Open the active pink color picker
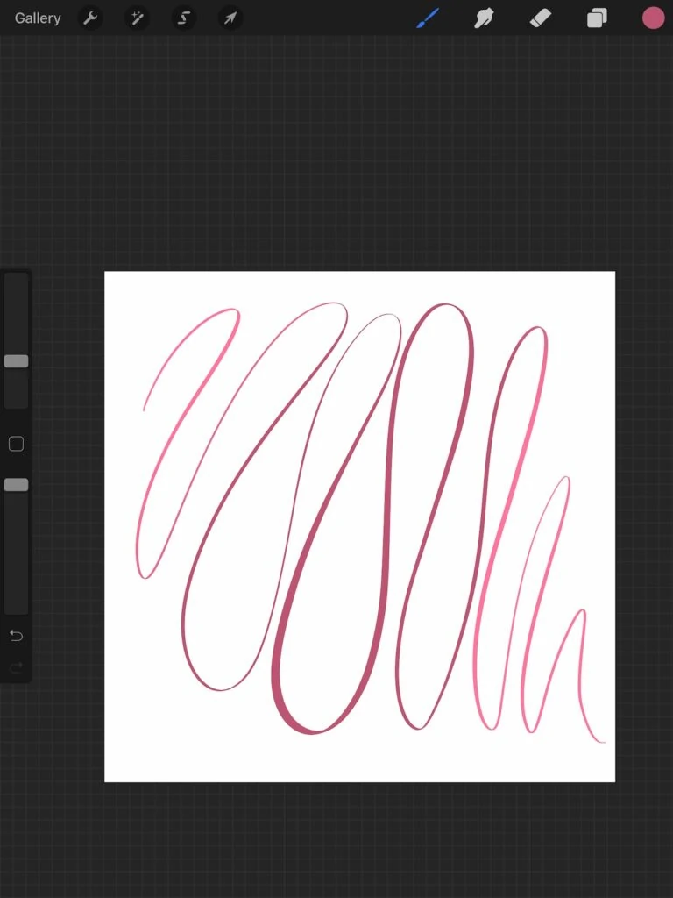Screen dimensions: 673x898 pyautogui.click(x=653, y=18)
